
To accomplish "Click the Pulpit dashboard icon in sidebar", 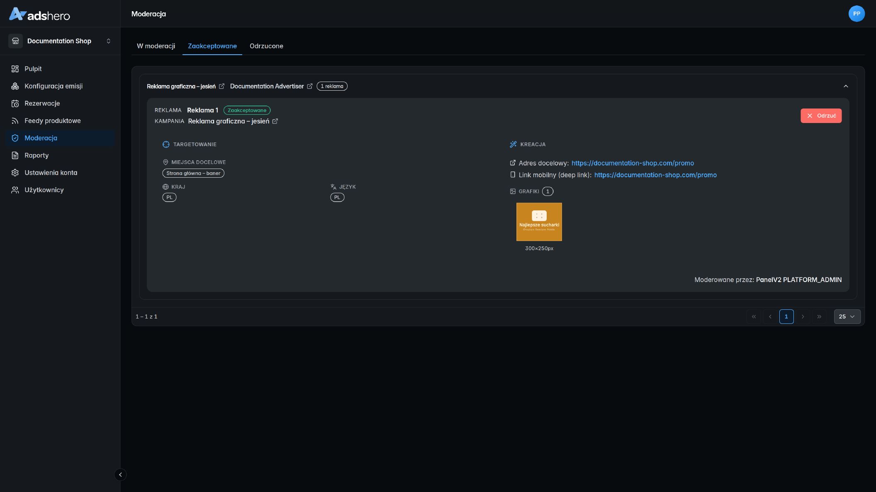I will click(x=15, y=69).
